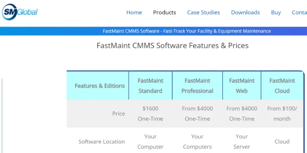This screenshot has height=153, width=307.
Task: Select the FastMaint Cloud column header
Action: pos(282,86)
